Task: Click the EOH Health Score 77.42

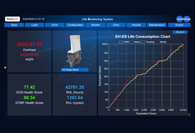Action: (x=29, y=87)
